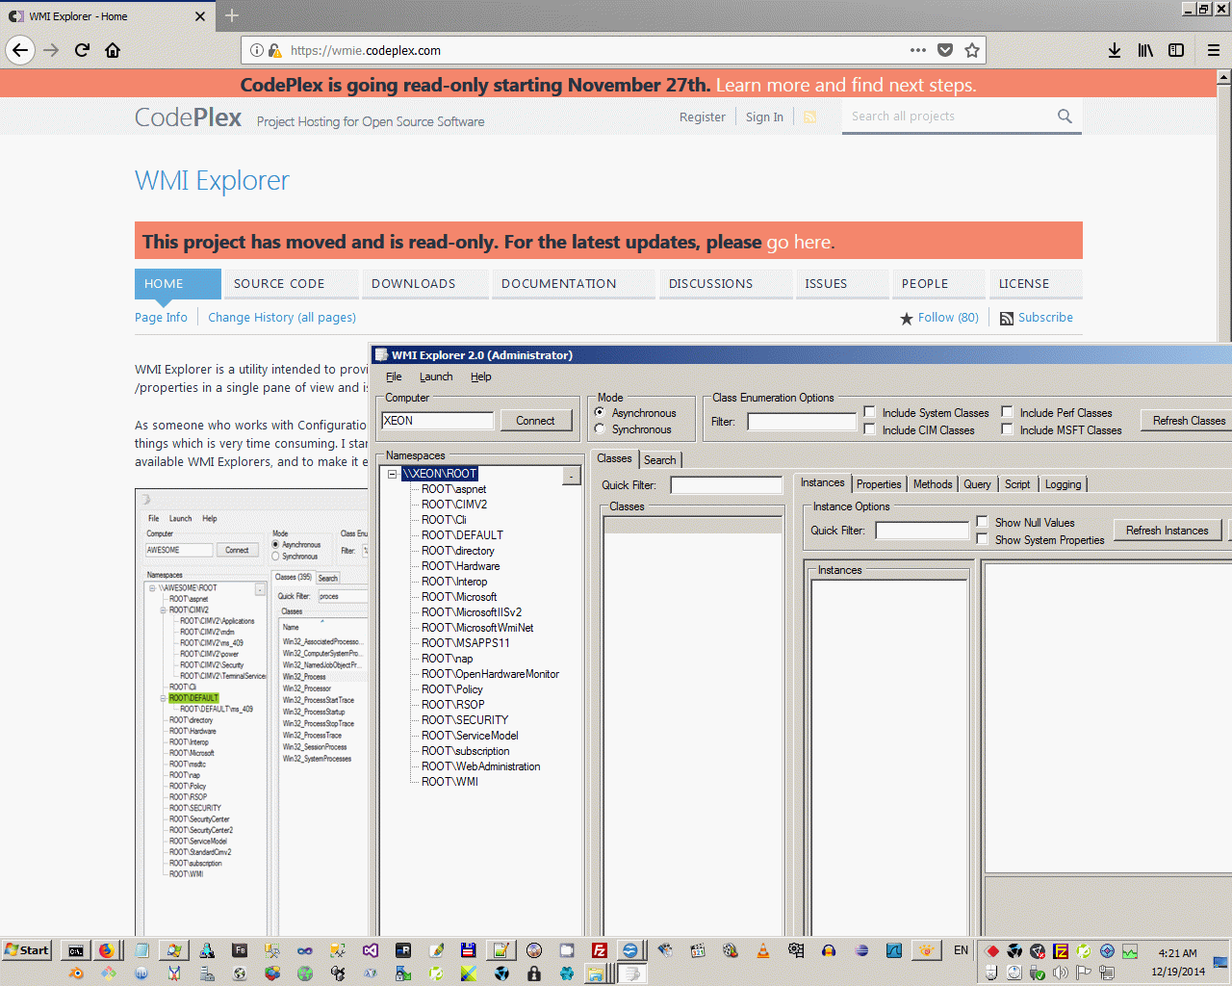Enable Show Null Values checkbox
Screen dimensions: 1232x986
982,522
